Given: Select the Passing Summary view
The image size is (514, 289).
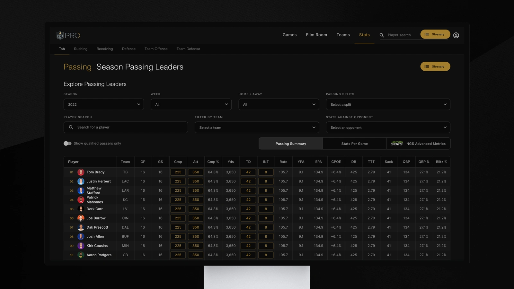Looking at the screenshot, I should (x=291, y=144).
